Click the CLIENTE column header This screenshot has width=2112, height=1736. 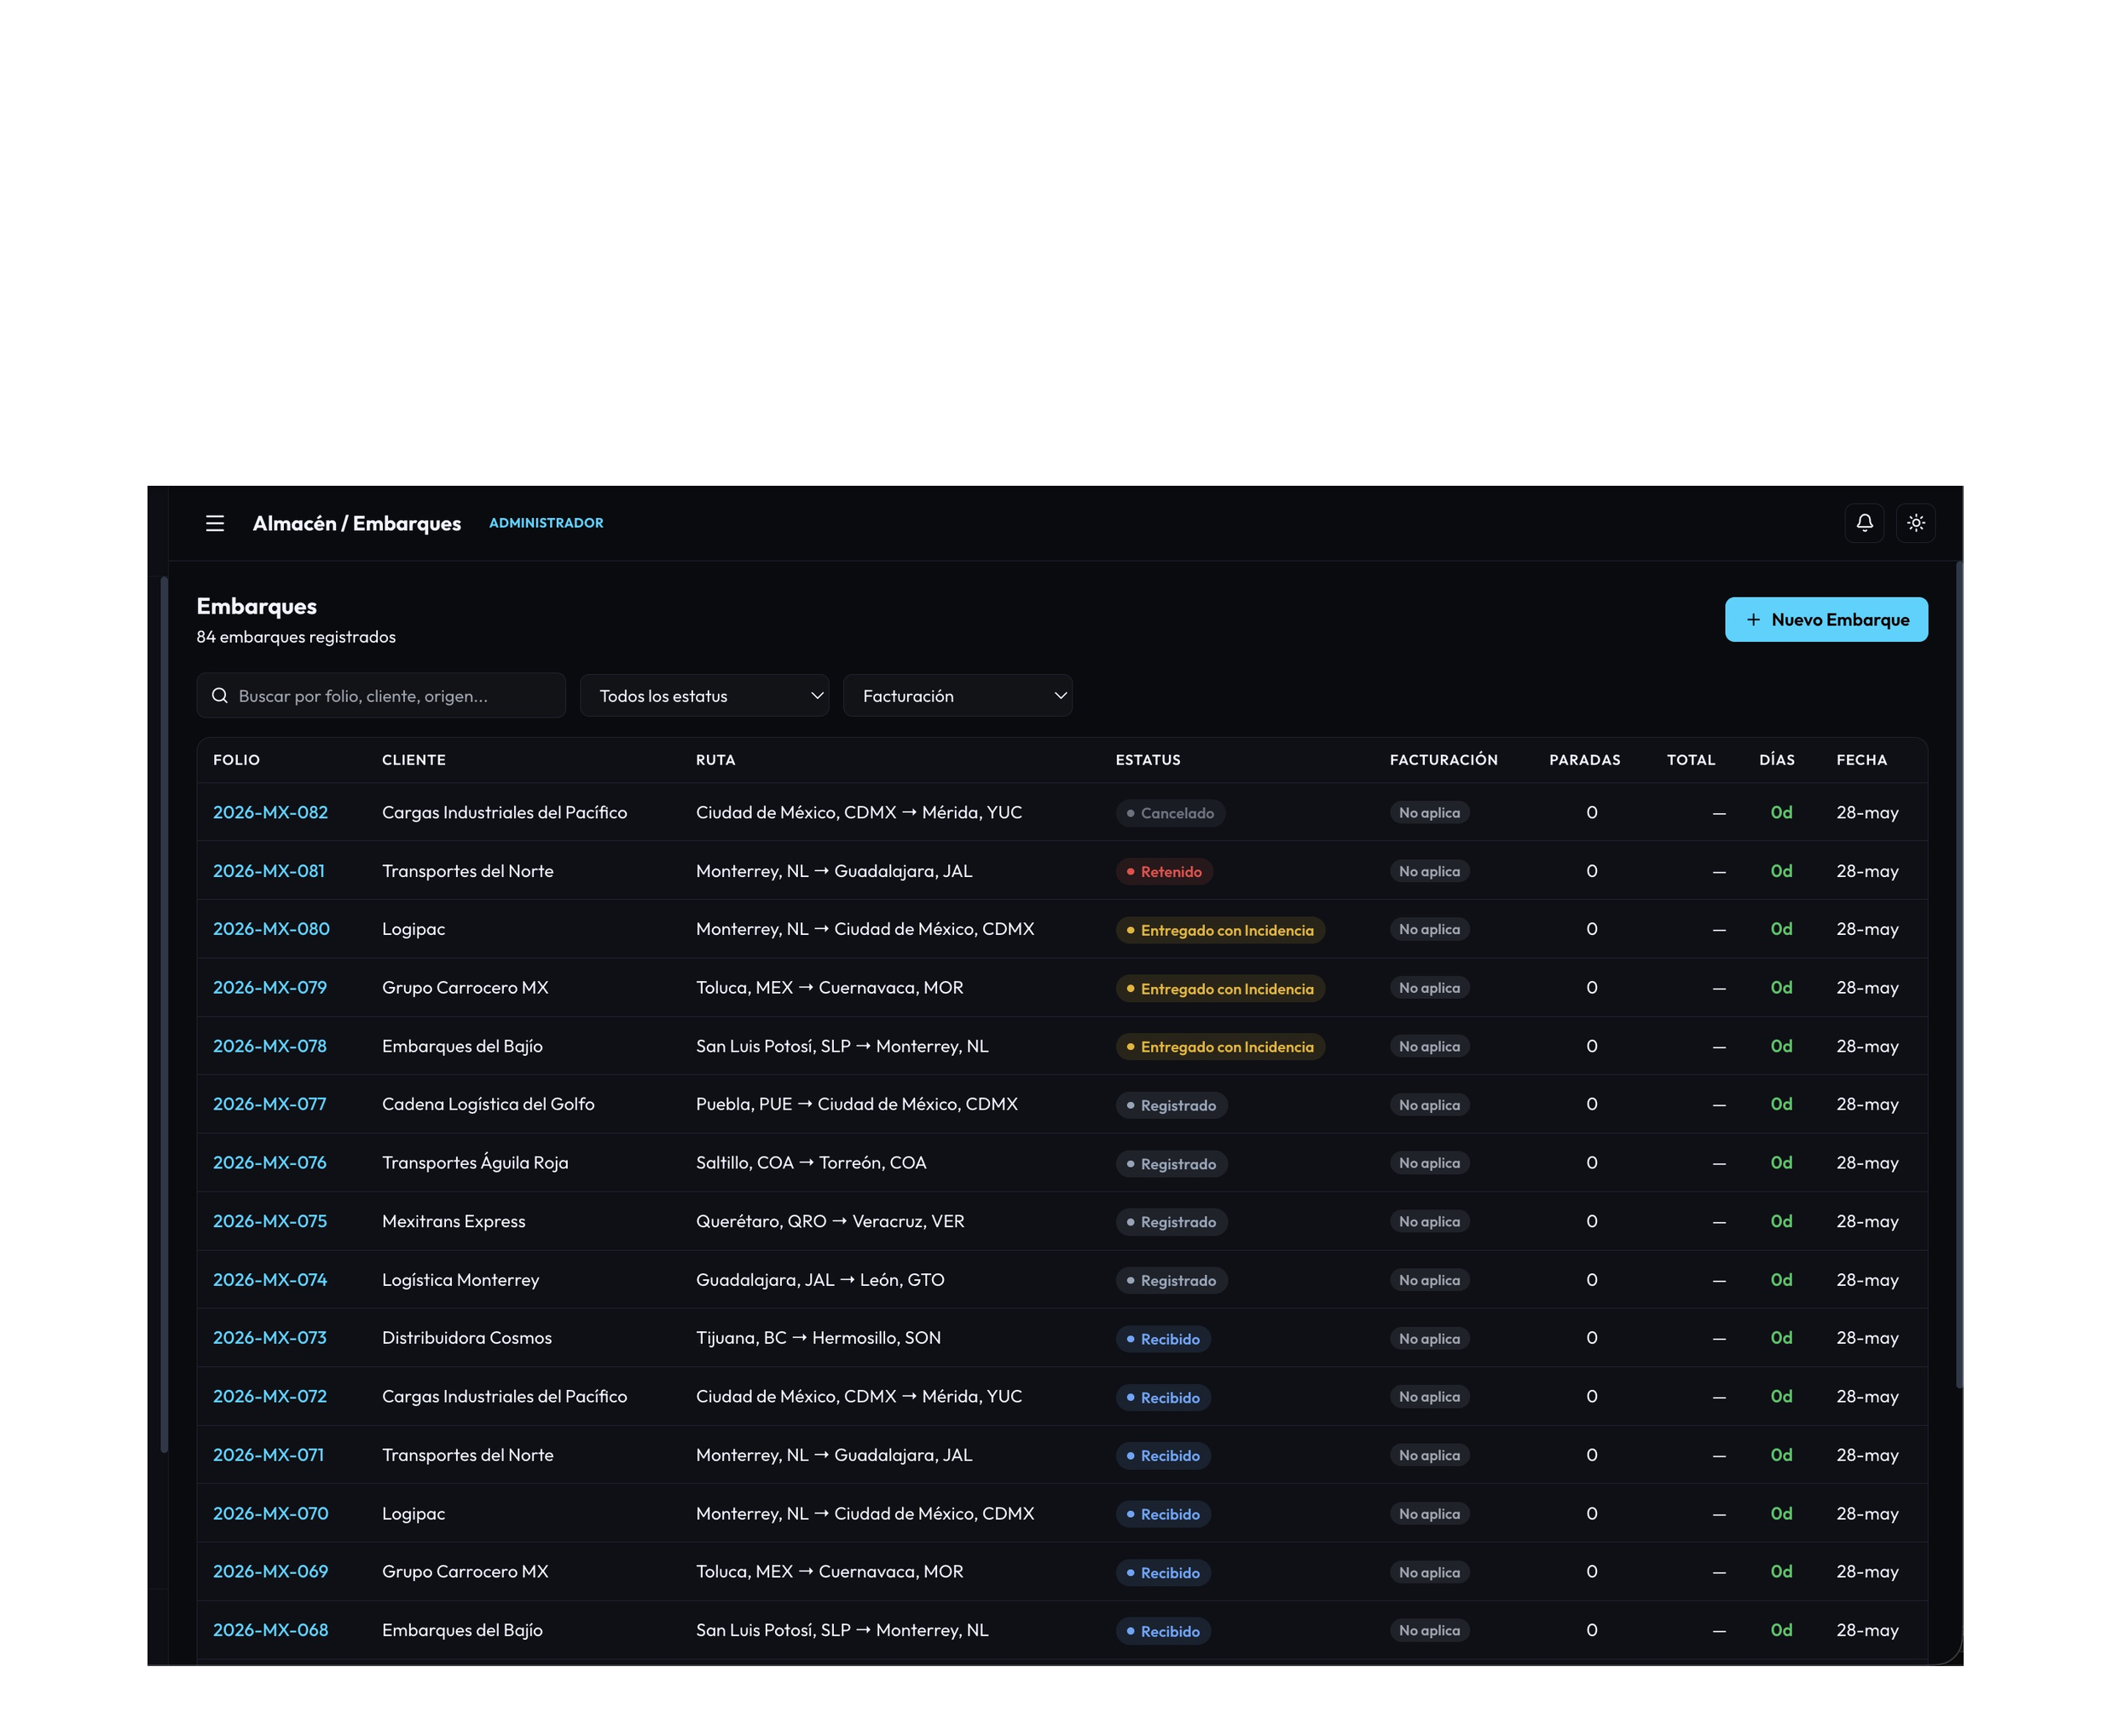pos(414,760)
